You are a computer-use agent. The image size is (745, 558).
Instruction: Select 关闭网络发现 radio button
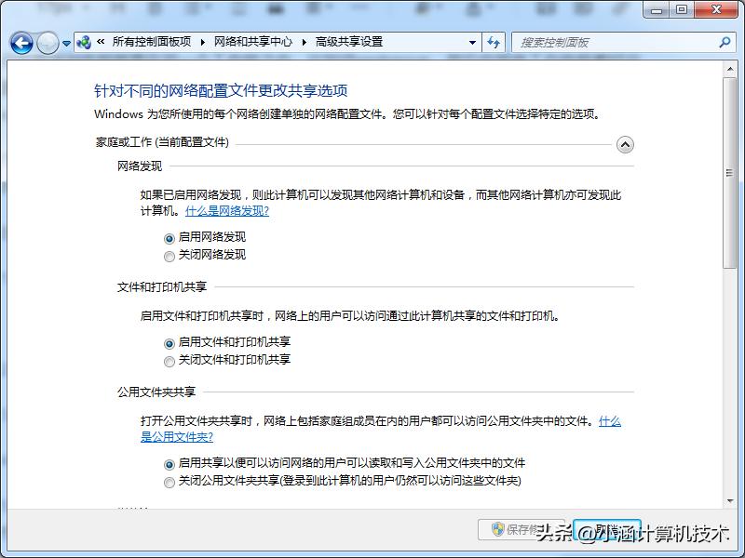click(169, 254)
